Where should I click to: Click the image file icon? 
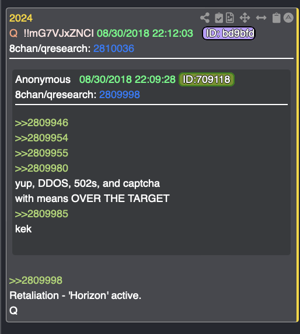click(x=230, y=18)
